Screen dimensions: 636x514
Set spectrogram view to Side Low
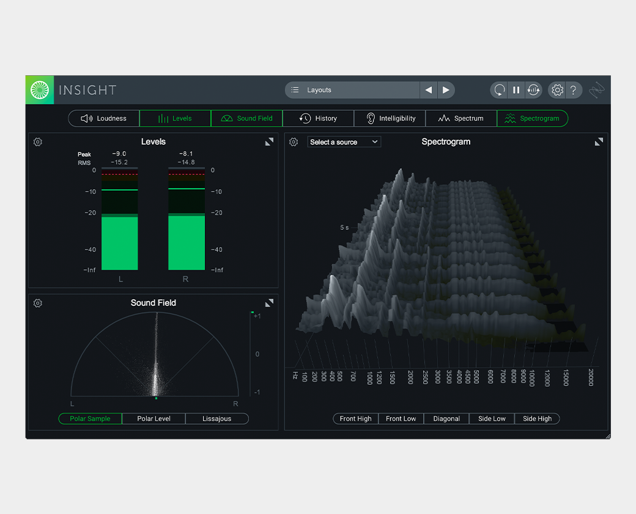(492, 419)
